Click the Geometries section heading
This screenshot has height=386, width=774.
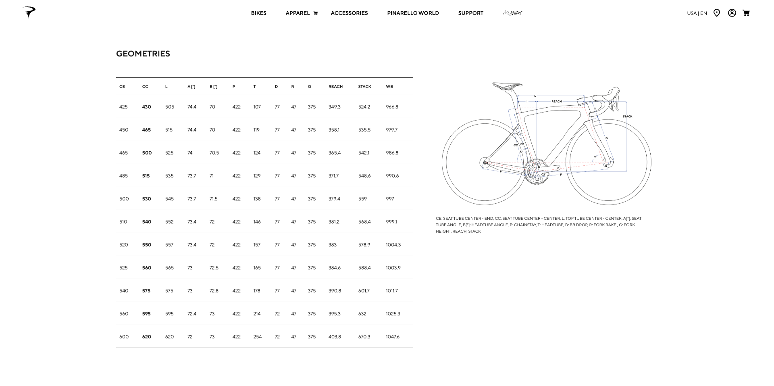(143, 54)
